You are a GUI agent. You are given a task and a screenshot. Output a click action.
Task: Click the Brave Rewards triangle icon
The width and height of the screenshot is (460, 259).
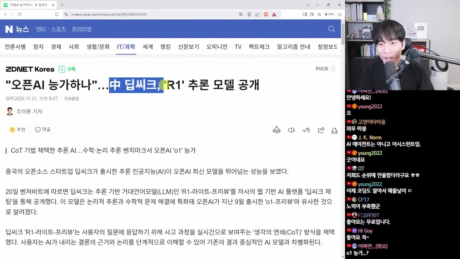274,14
